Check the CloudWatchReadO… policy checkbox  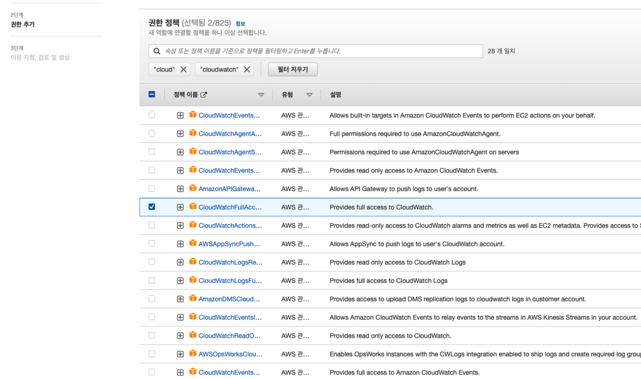(x=152, y=335)
